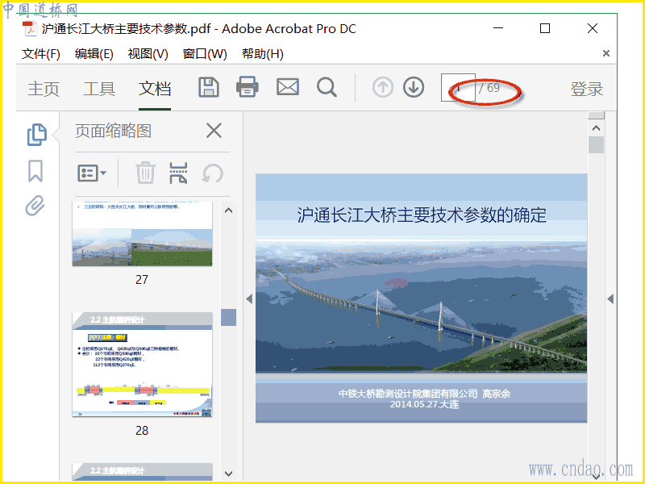645x484 pixels.
Task: Switch to the 主页 tab
Action: click(44, 89)
